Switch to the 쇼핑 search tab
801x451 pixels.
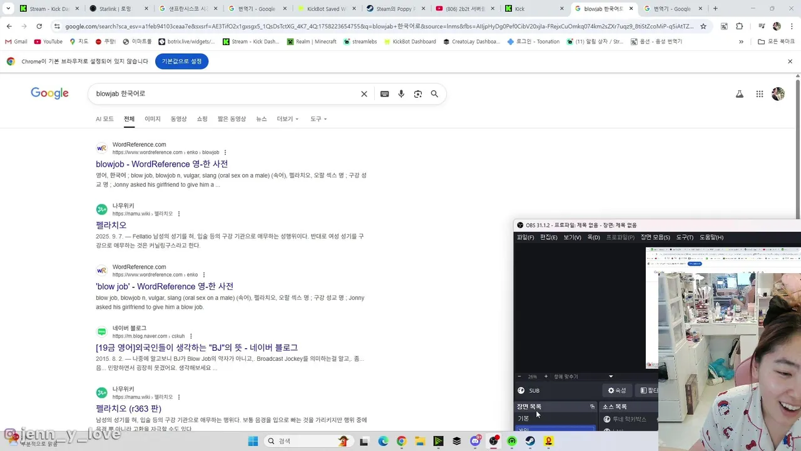[x=202, y=119]
